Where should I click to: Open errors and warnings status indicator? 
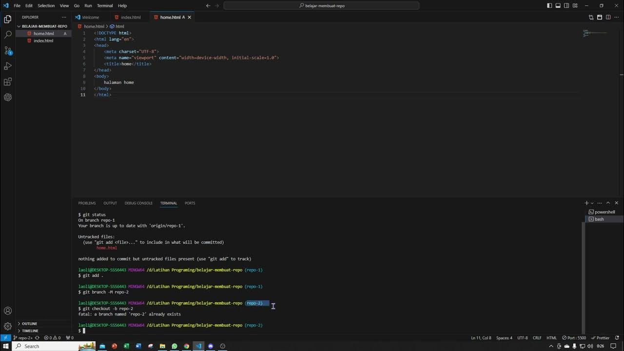53,338
